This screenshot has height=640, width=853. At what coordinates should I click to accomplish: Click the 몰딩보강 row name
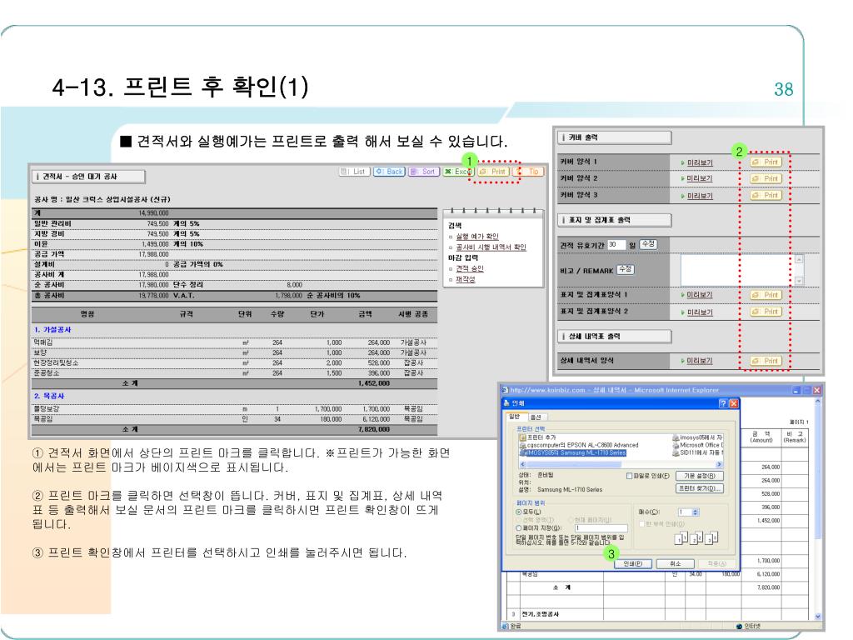coord(47,408)
